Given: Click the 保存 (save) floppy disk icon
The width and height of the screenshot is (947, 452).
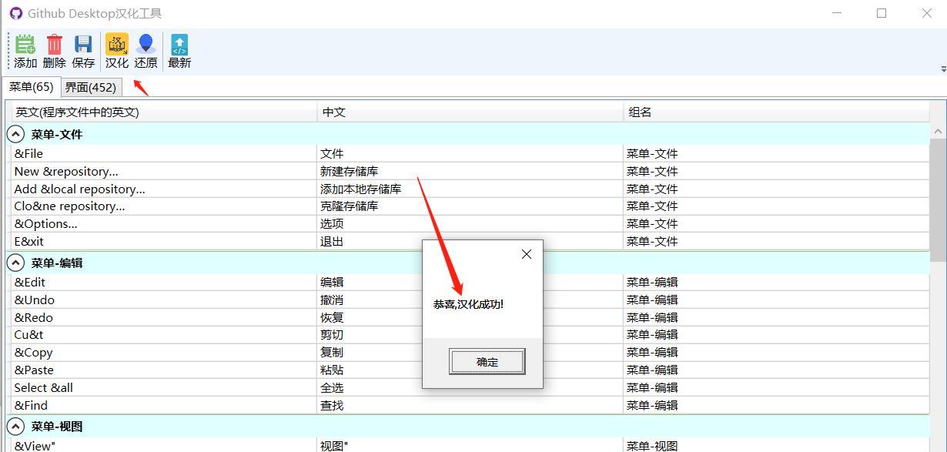Looking at the screenshot, I should (83, 52).
